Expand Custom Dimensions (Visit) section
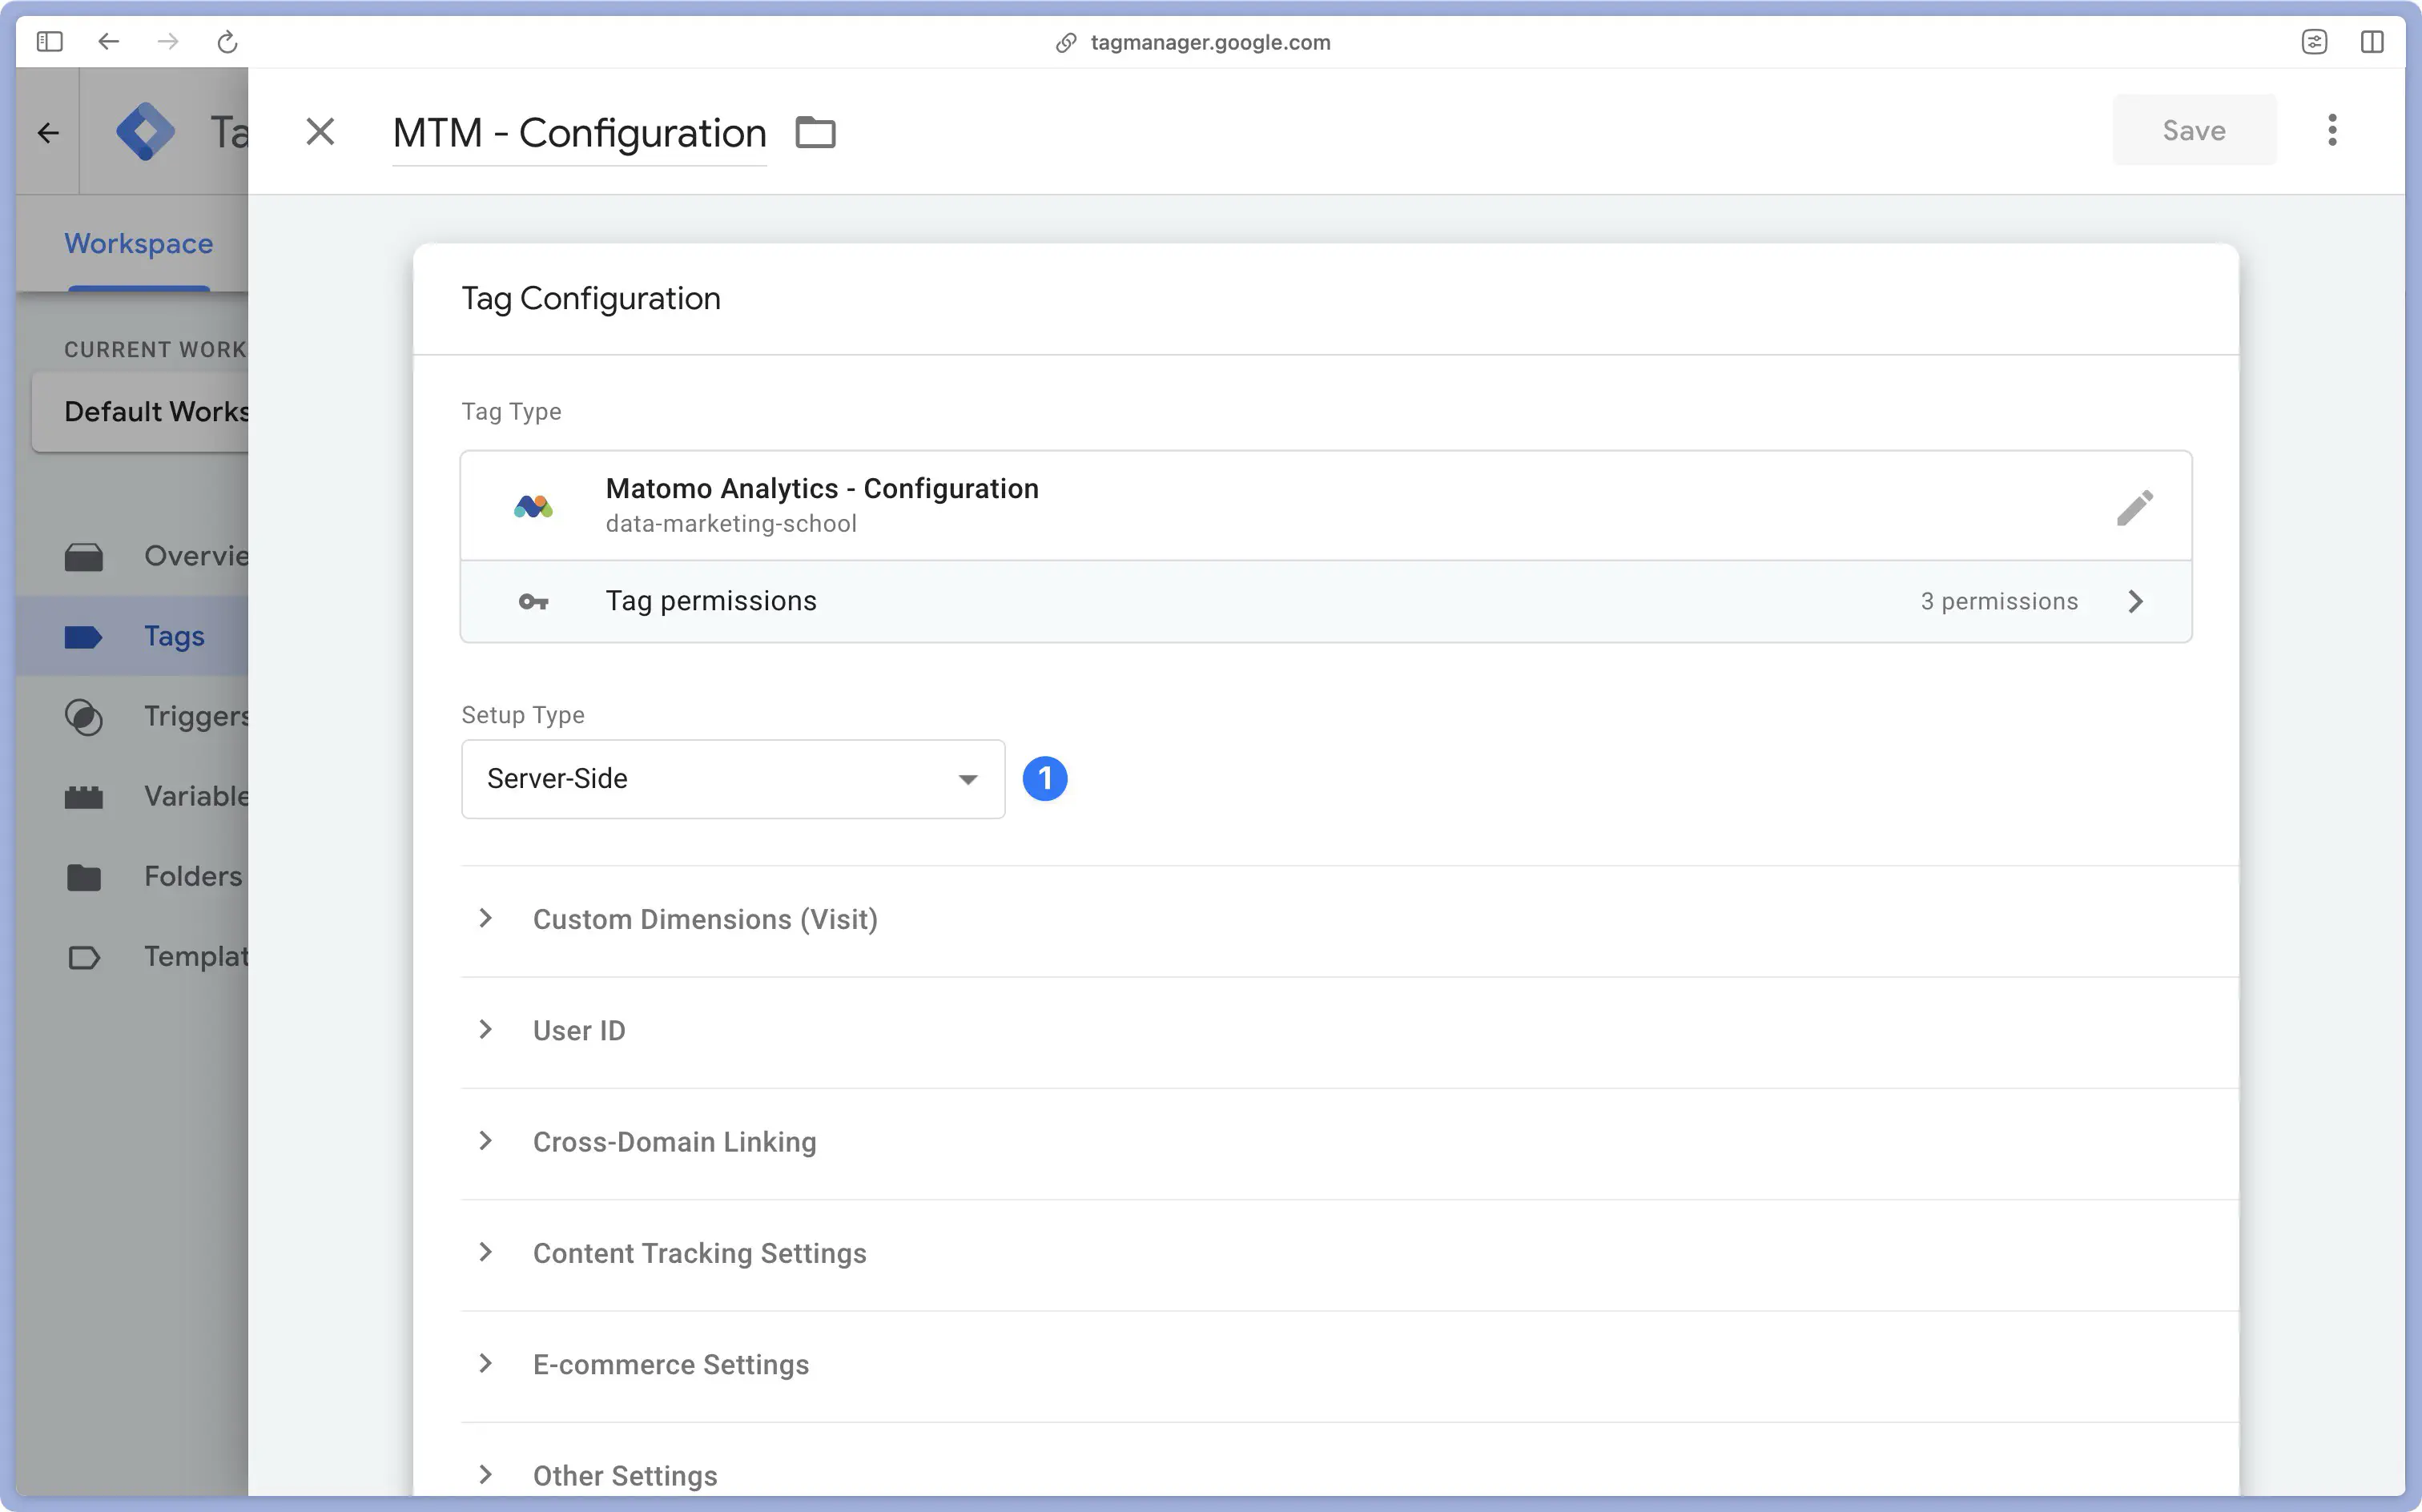 coord(1349,920)
